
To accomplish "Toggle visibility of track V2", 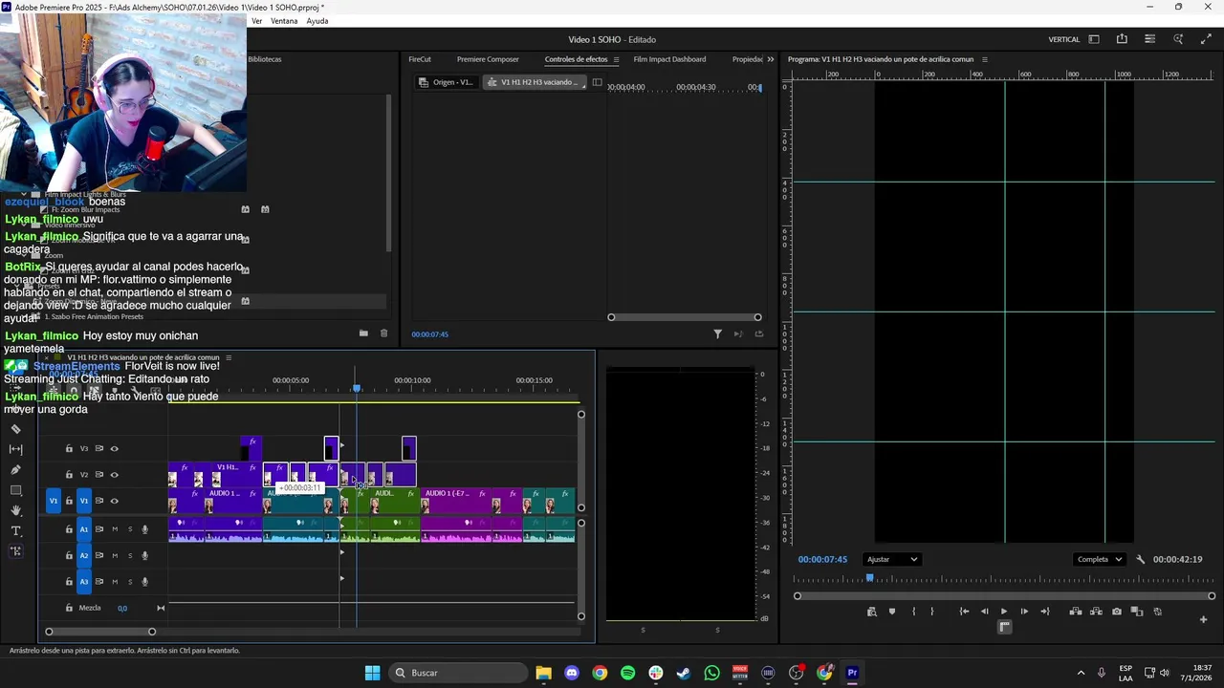I will point(115,475).
